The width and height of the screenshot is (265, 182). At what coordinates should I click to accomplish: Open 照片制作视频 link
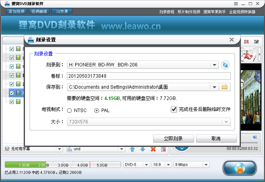[x=189, y=12]
